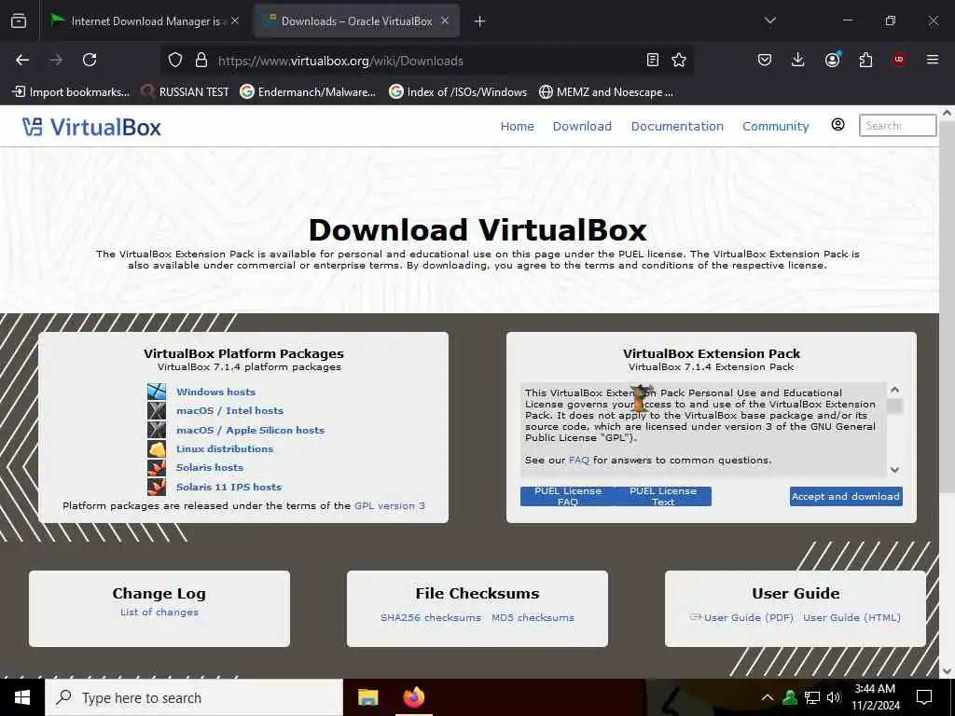Close the Internet Download Manager tab
Viewport: 955px width, 716px height.
235,21
